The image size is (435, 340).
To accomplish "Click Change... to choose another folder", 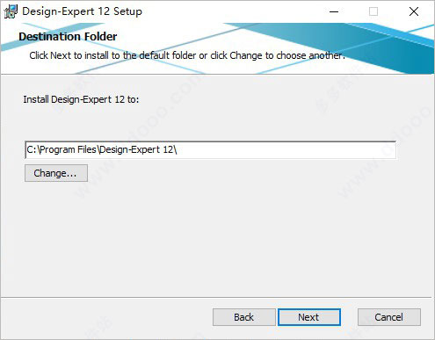I will point(56,173).
